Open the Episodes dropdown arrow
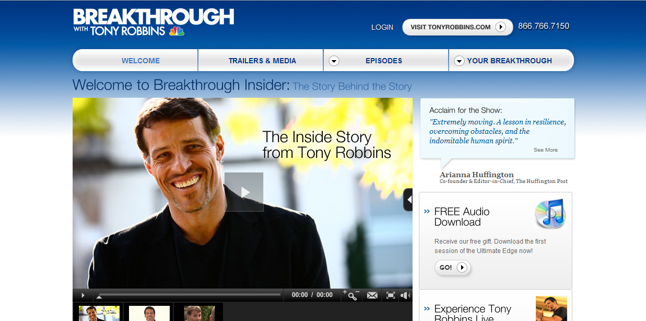Screen dimensions: 646x321 pos(334,61)
